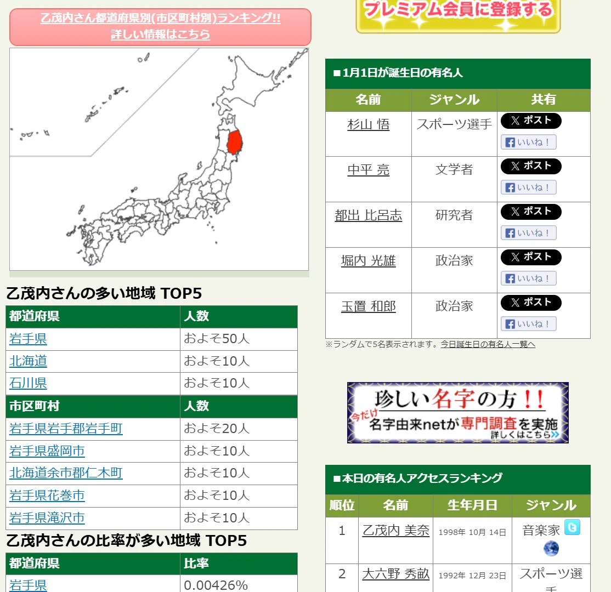
Task: Open the 珍しい名字の方 banner advertisement
Action: pyautogui.click(x=458, y=413)
